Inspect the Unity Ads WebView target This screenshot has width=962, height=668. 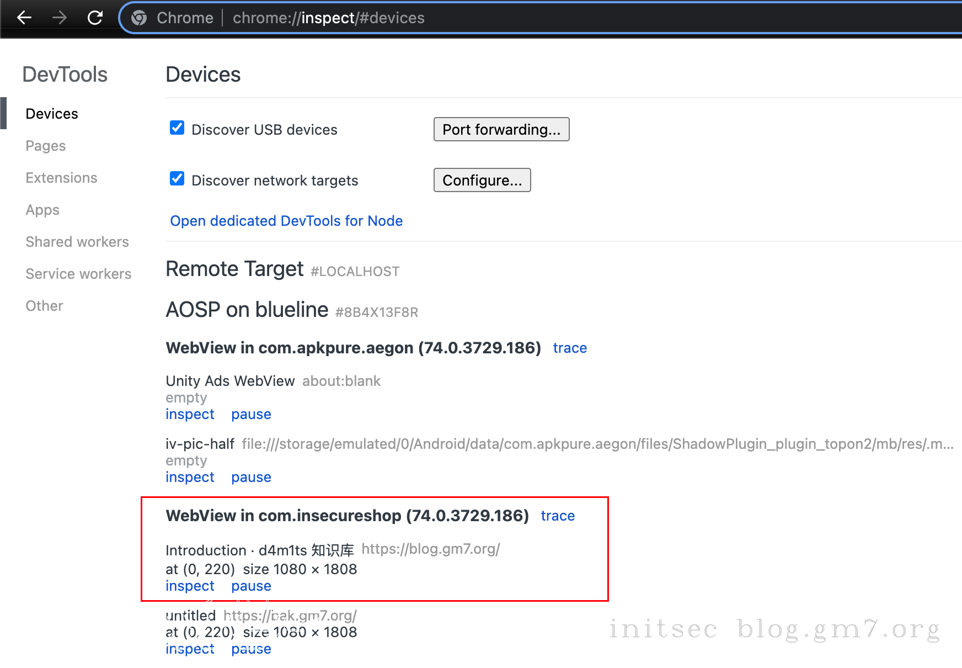pos(190,414)
